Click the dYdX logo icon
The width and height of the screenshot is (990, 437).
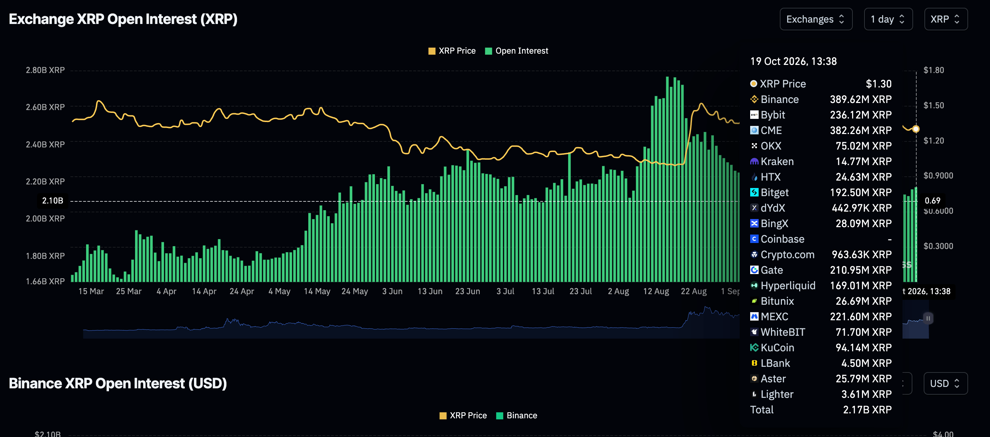(x=754, y=208)
